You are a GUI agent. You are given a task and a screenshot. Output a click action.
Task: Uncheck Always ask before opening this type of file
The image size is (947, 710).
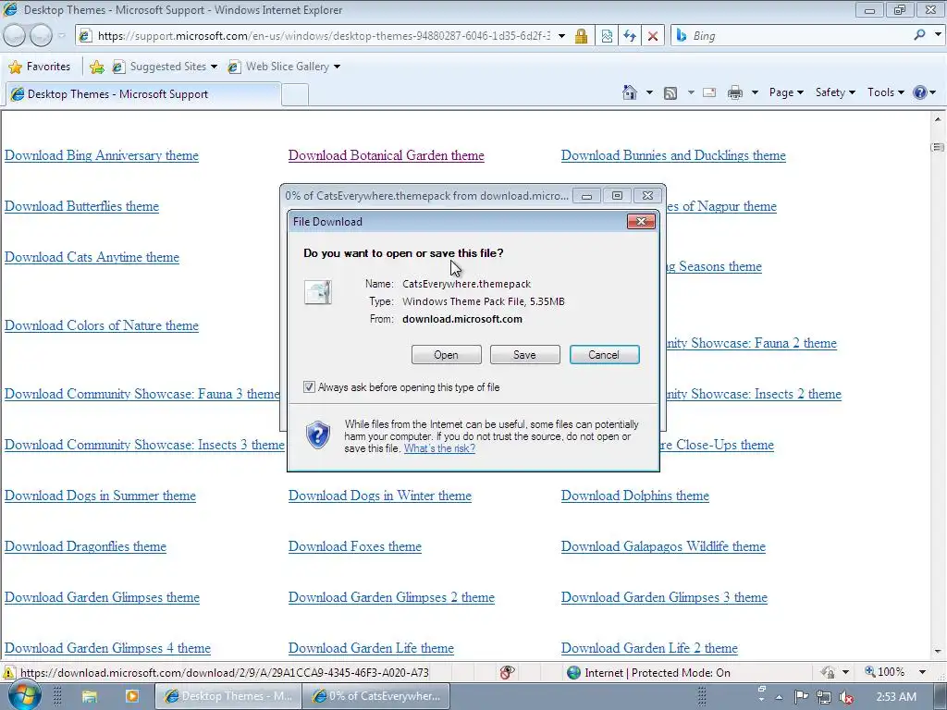[x=309, y=387]
